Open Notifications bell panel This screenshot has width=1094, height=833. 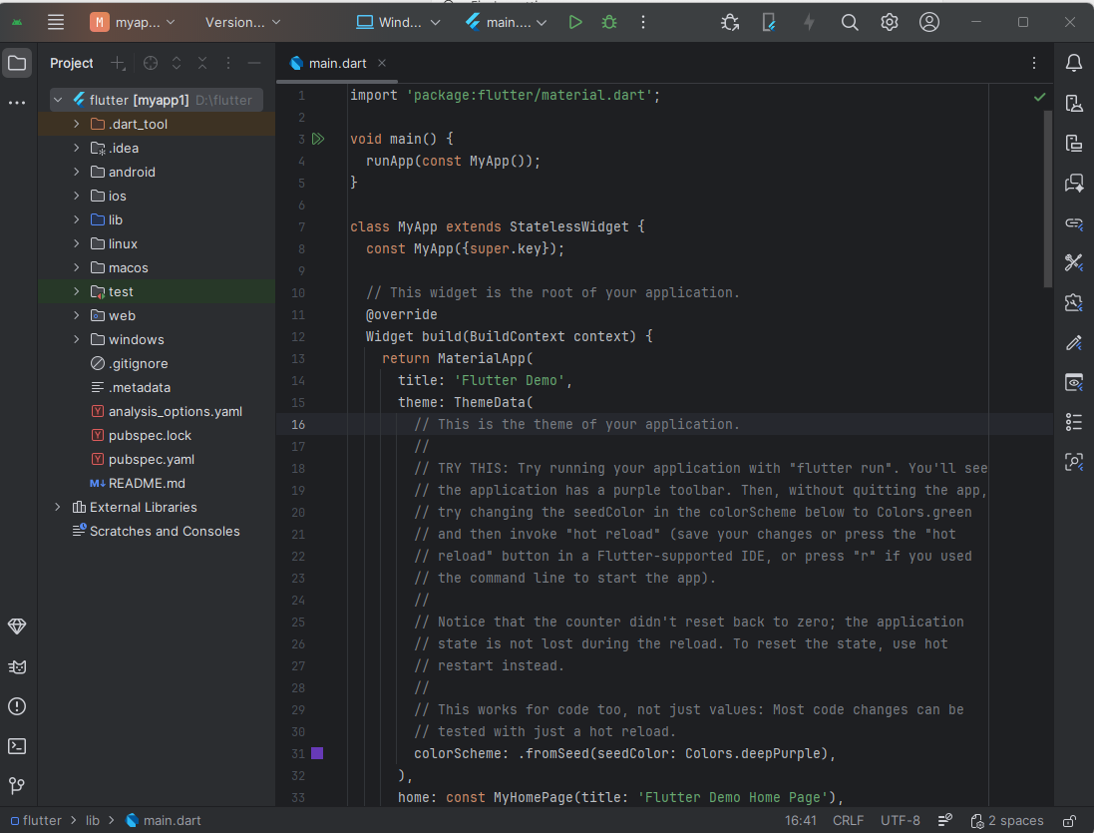tap(1074, 63)
